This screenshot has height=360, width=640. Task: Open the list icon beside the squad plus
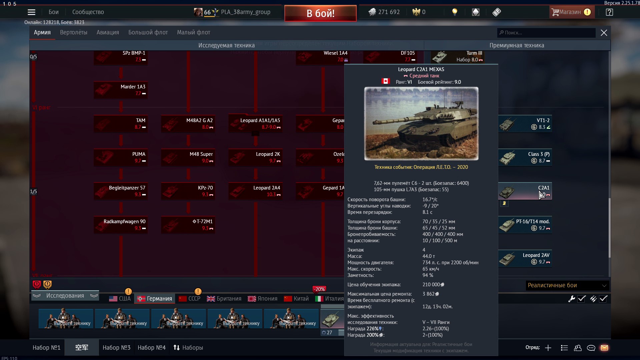564,348
